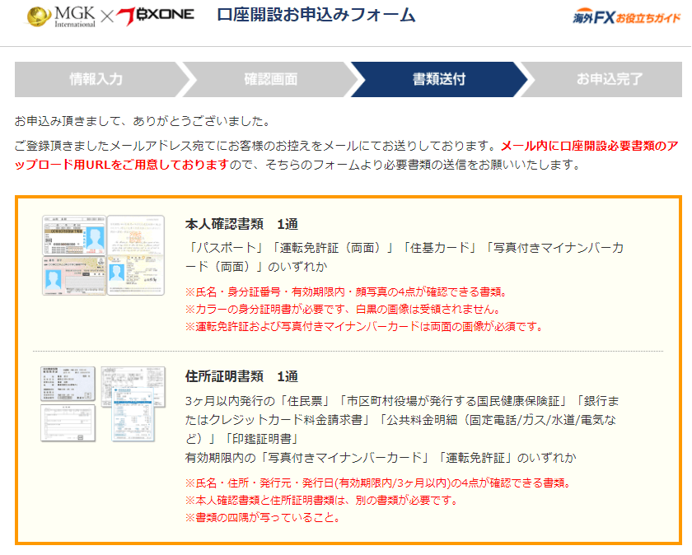The image size is (692, 555).
Task: Click the note 別の書類が必要です
Action: point(322,501)
